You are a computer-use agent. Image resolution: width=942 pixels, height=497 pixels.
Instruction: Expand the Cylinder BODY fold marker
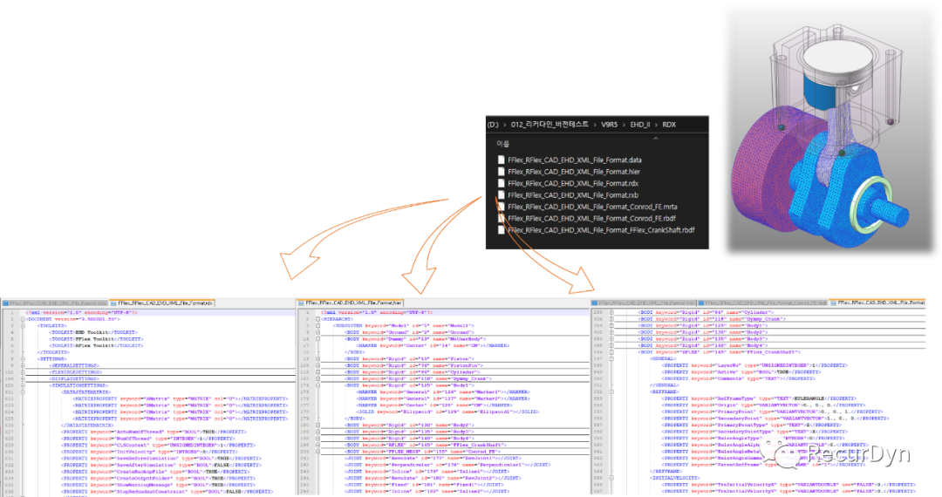tap(611, 311)
